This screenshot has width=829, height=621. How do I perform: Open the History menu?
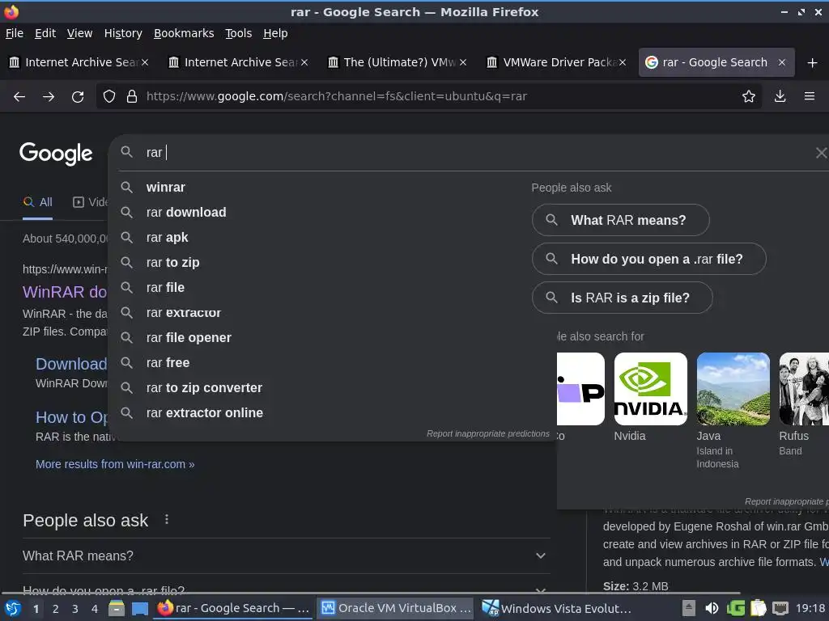pyautogui.click(x=123, y=33)
